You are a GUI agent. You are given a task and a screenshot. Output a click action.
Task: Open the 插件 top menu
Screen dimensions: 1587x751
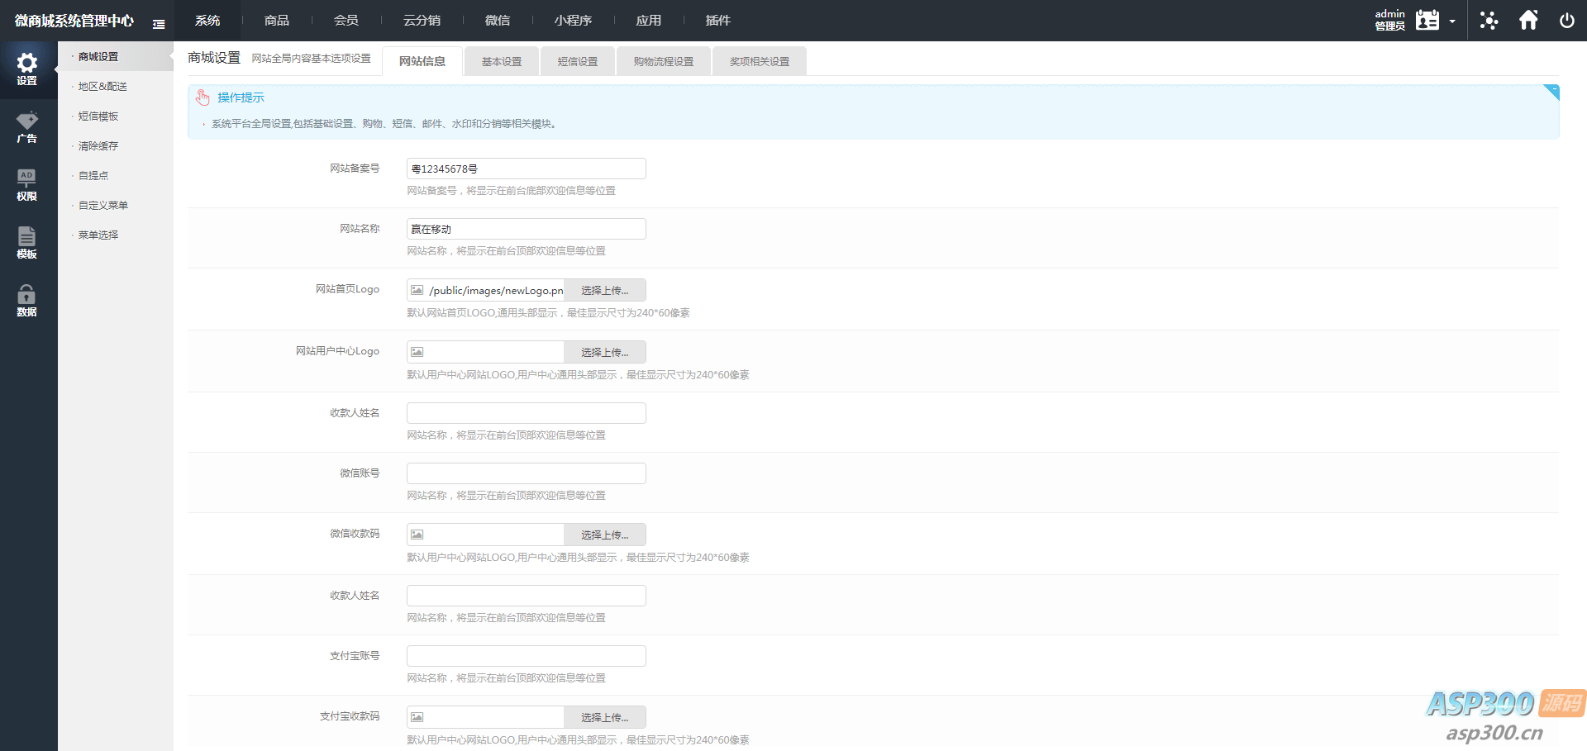(718, 21)
